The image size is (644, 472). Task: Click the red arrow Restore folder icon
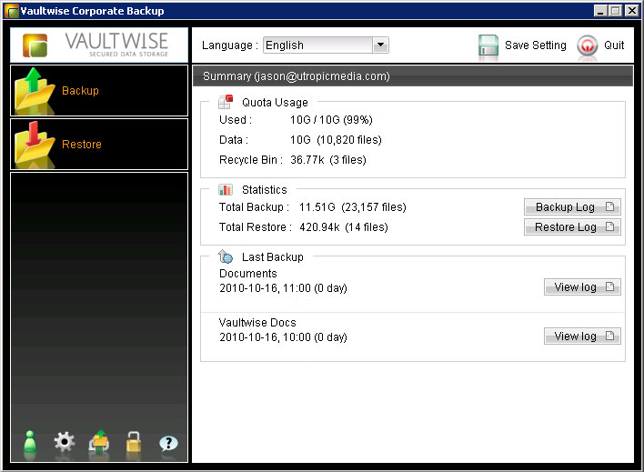[x=34, y=144]
